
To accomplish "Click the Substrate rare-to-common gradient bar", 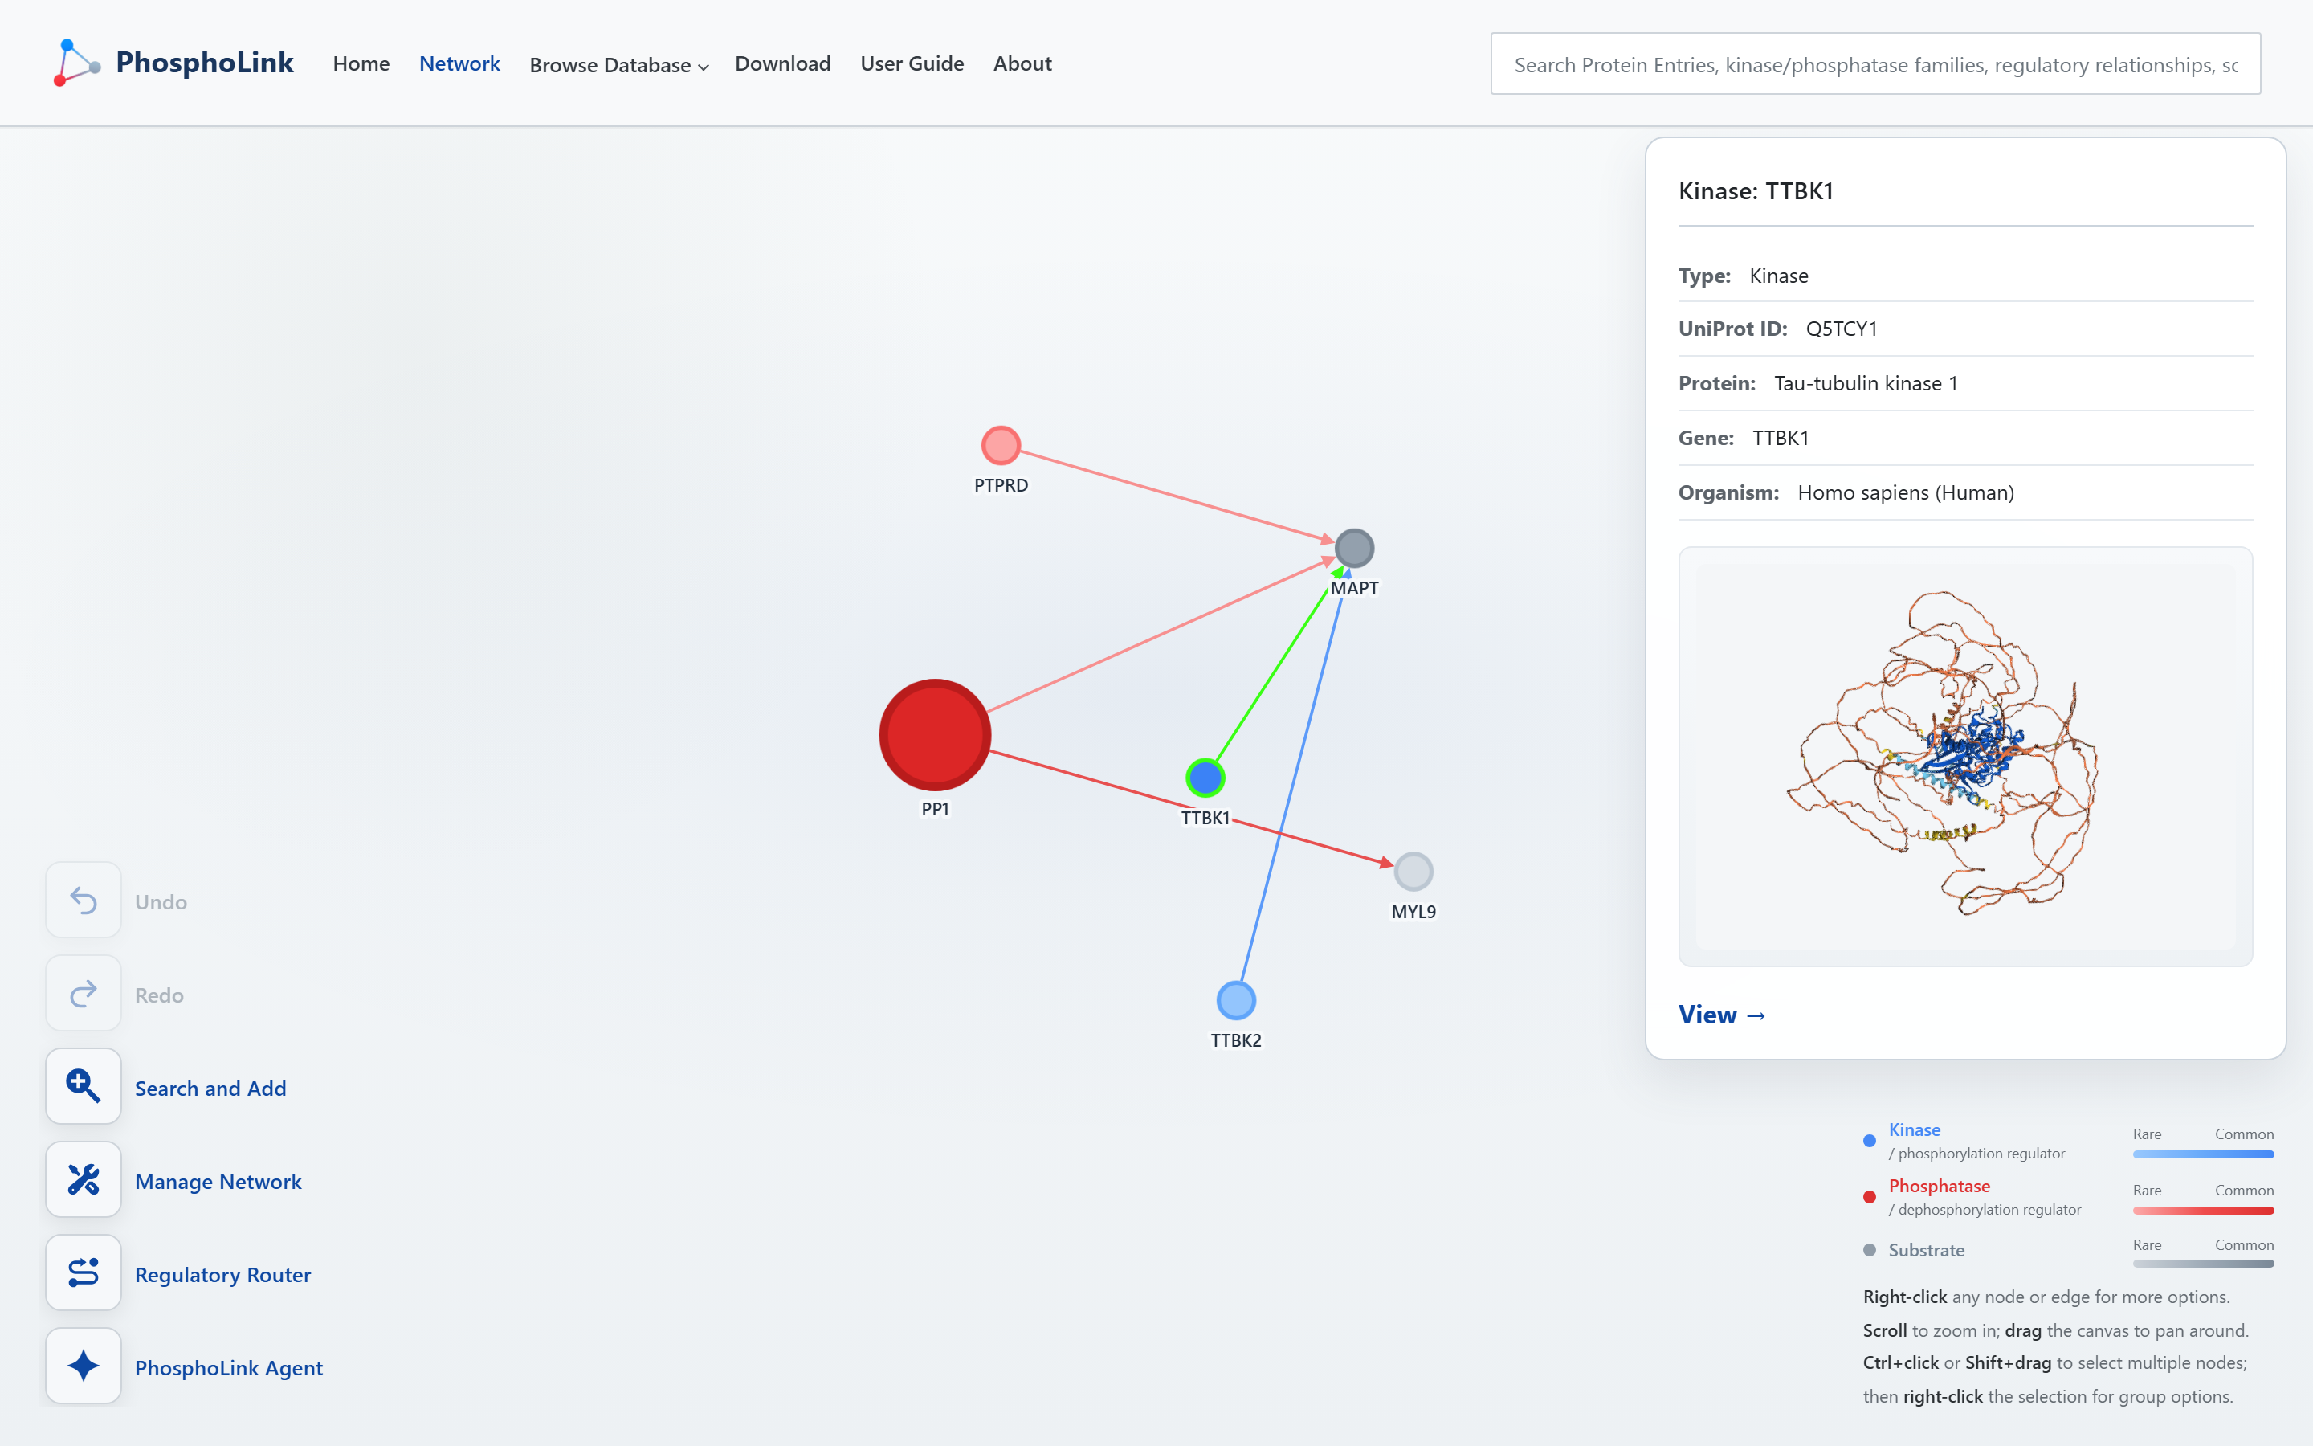I will (2203, 1264).
